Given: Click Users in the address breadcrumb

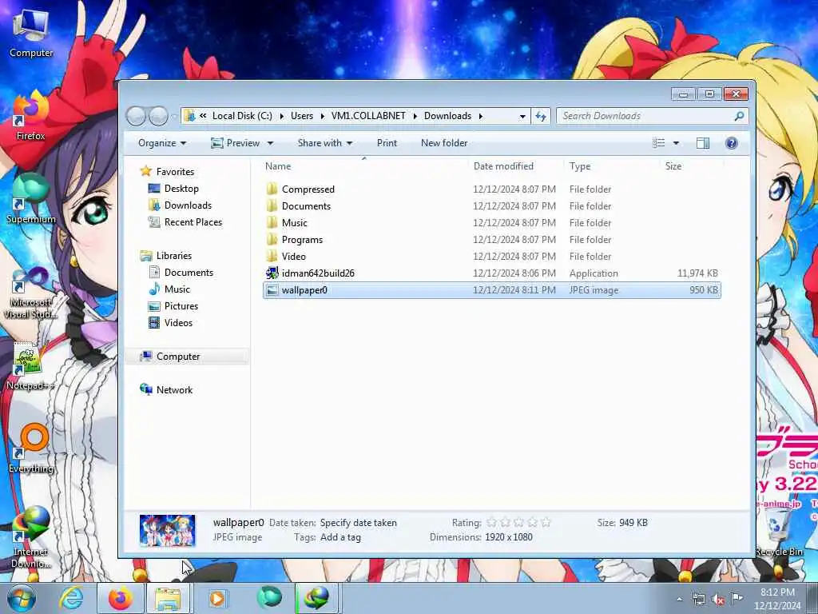Looking at the screenshot, I should pyautogui.click(x=301, y=116).
